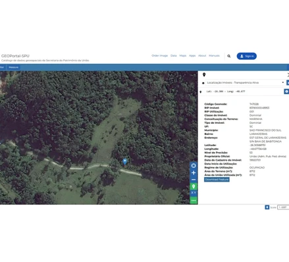Click the search magnifier icon in header
This screenshot has width=289, height=262.
pyautogui.click(x=229, y=56)
